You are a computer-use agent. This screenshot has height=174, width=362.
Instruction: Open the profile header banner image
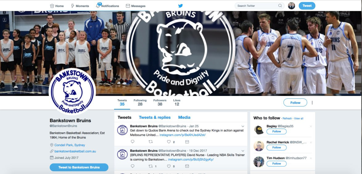181,53
